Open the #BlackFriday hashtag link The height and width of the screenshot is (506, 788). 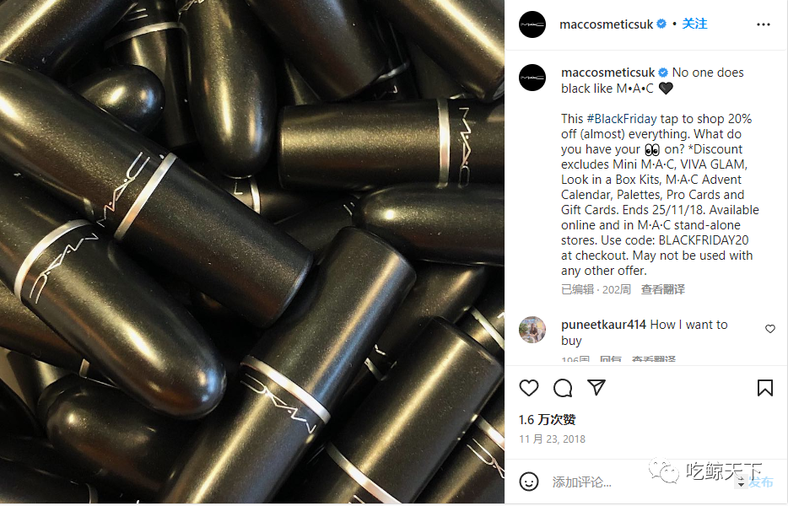622,119
